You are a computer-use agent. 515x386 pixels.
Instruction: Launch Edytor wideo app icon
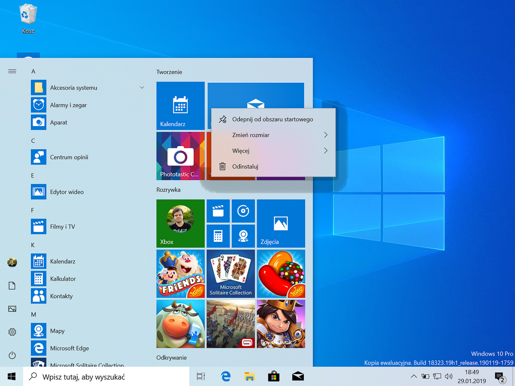[x=39, y=192]
